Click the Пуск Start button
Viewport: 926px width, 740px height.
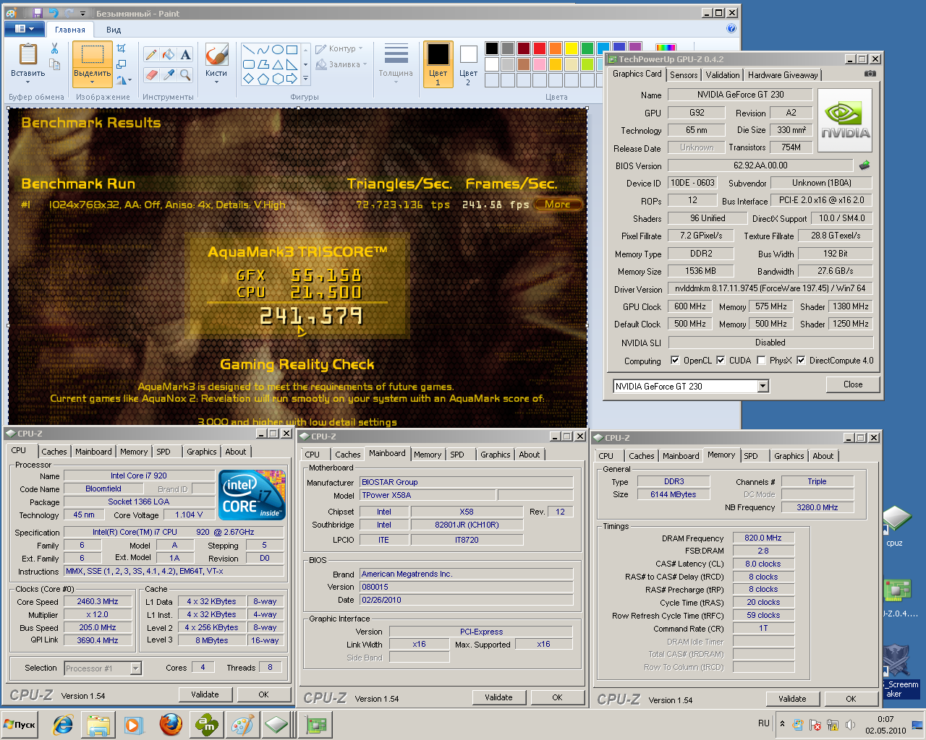point(20,725)
